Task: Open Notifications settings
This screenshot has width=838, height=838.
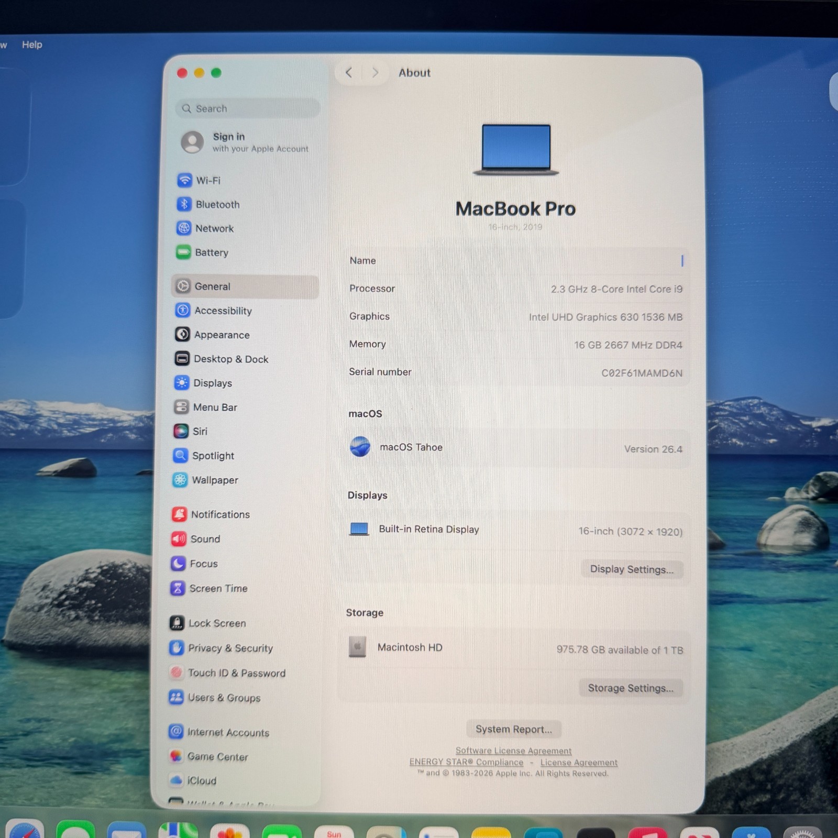Action: 219,514
